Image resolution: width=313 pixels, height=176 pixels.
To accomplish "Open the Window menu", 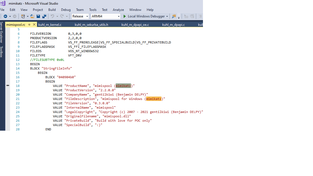I will click(135, 10).
